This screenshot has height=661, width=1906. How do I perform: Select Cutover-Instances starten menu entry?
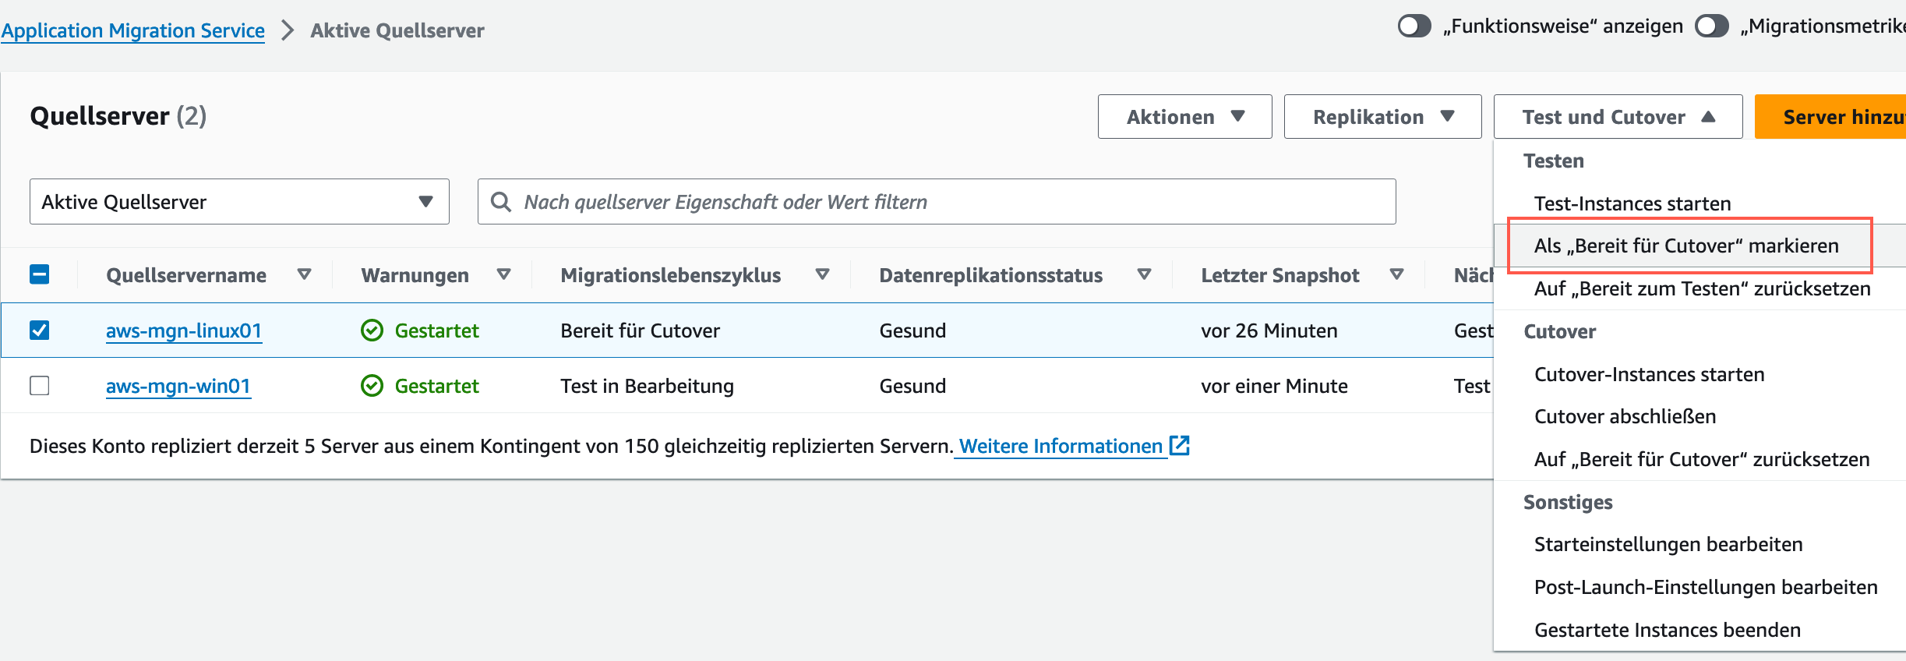(x=1649, y=374)
